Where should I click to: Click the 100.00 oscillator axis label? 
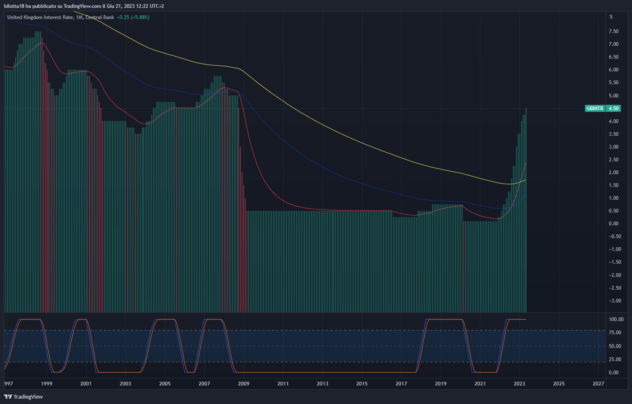tap(616, 319)
